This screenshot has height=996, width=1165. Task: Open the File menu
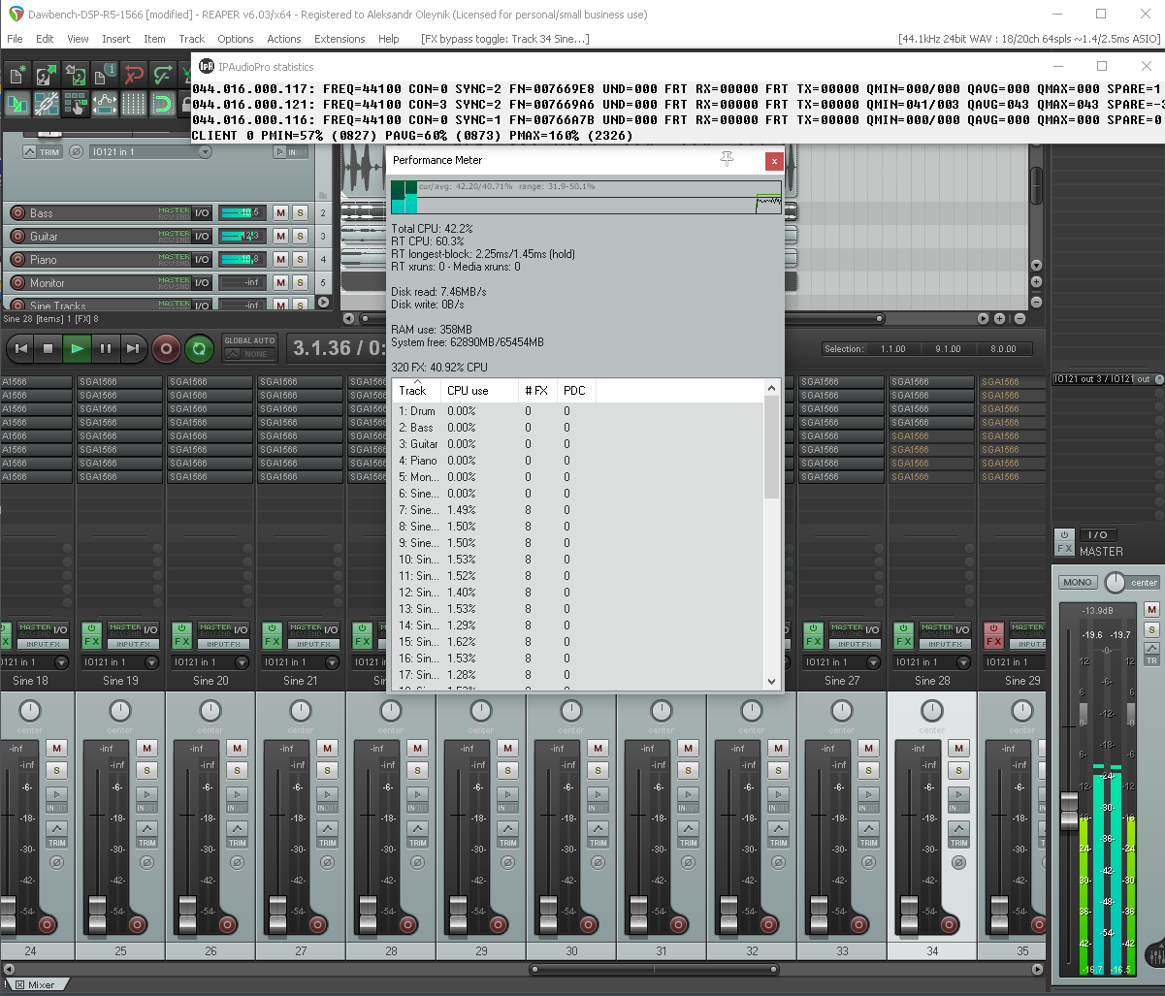point(16,39)
